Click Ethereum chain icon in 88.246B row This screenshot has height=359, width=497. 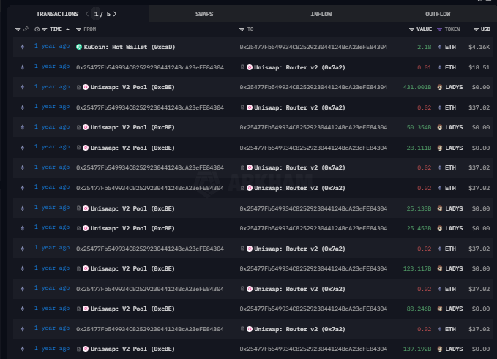click(x=23, y=309)
